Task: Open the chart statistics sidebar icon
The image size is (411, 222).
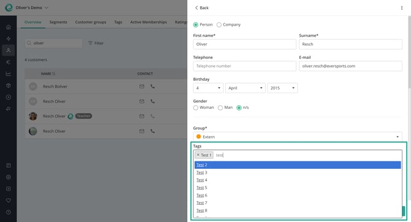Action: pos(9,74)
